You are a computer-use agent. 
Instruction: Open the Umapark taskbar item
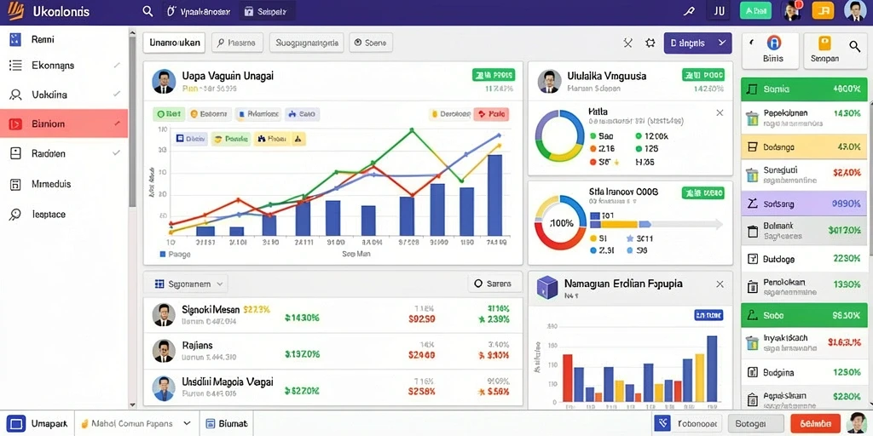point(38,424)
